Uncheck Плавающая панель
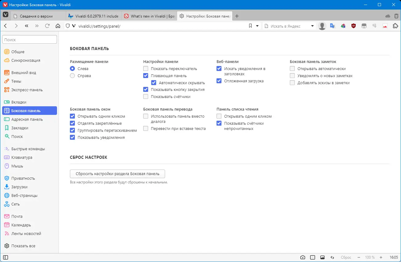Image resolution: width=401 pixels, height=262 pixels. coord(146,76)
